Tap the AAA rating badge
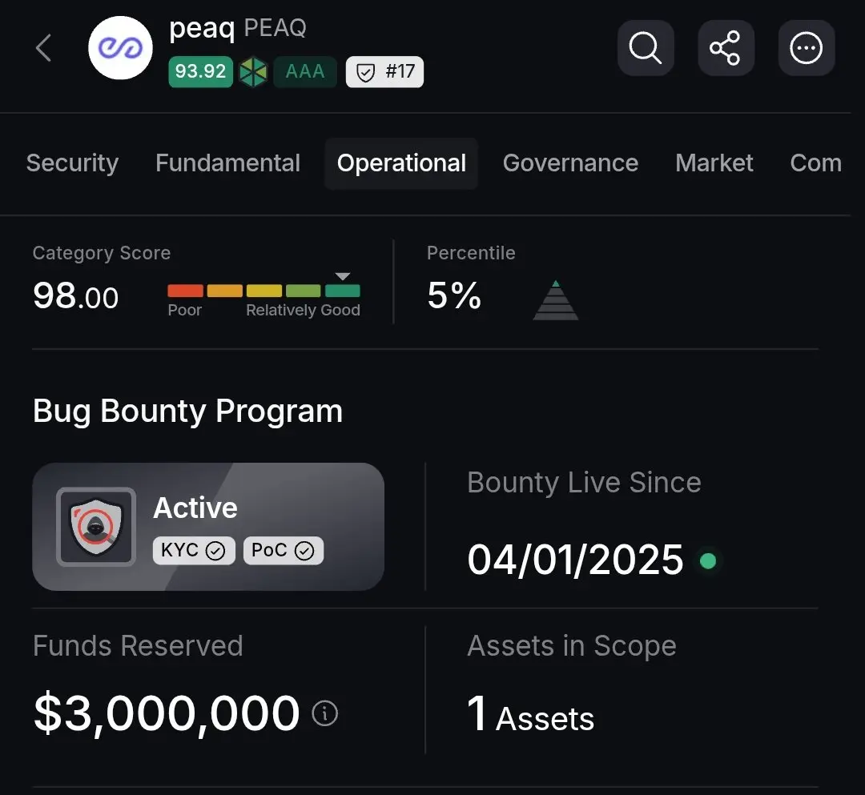Viewport: 865px width, 795px height. [305, 72]
